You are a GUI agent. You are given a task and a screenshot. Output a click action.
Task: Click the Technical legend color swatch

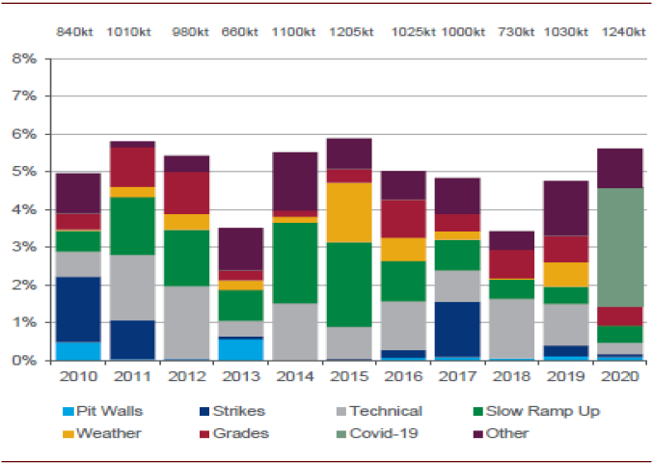point(341,412)
